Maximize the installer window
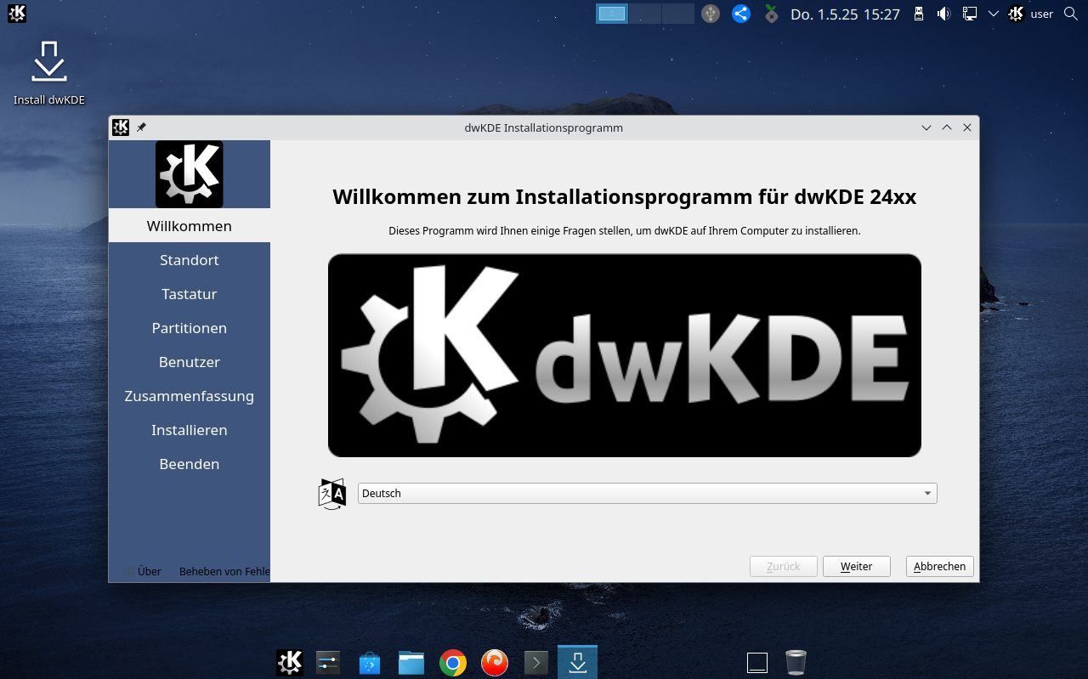This screenshot has width=1088, height=679. coord(947,127)
